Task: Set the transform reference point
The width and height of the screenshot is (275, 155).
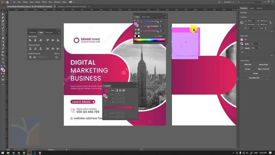Action: pyautogui.click(x=242, y=23)
